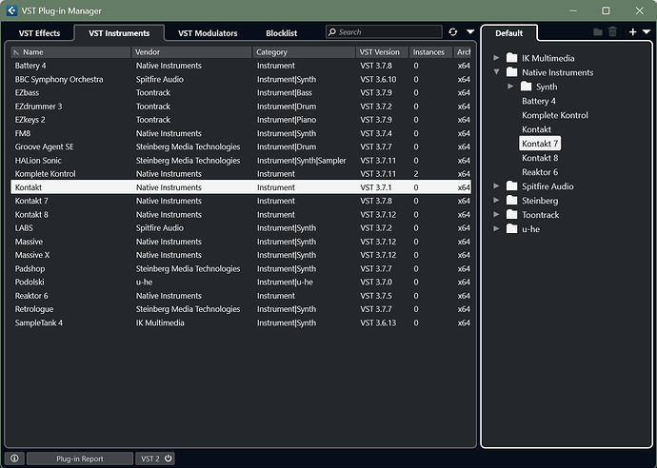
Task: Switch to the VST Effects tab
Action: click(39, 33)
